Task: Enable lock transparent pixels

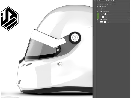Action: [x=101, y=4]
